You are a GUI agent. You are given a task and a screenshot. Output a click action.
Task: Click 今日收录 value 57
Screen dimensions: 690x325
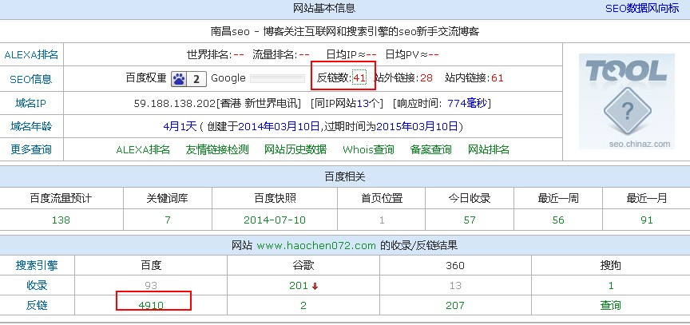coord(470,220)
